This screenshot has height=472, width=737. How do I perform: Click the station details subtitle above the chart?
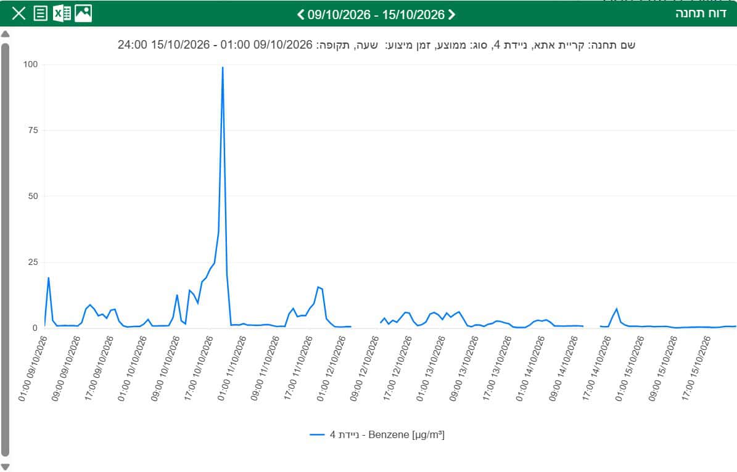coord(376,45)
